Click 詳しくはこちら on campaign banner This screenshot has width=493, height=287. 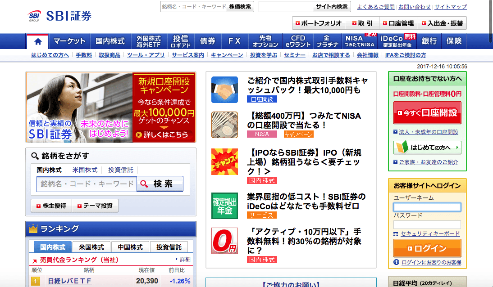tap(163, 135)
